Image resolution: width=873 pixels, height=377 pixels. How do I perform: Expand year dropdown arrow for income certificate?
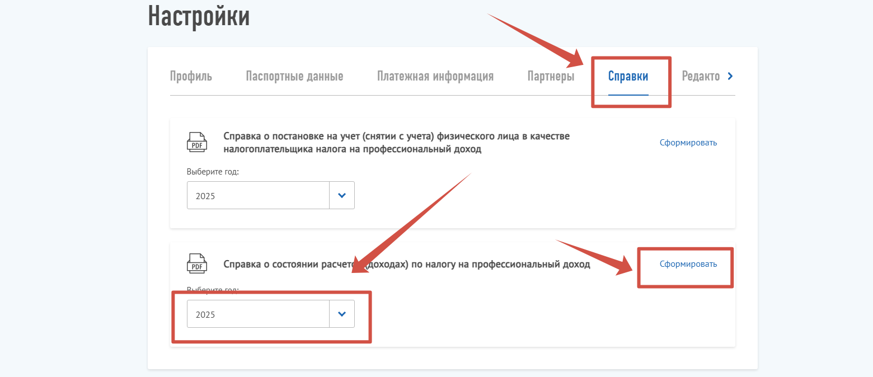[342, 314]
